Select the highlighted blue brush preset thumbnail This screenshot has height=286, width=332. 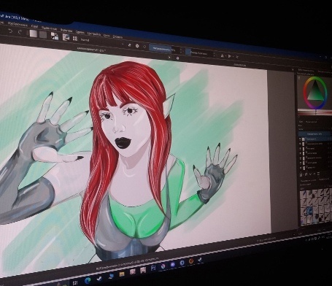(x=309, y=211)
